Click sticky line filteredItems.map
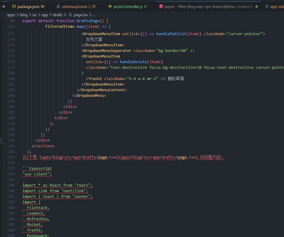The width and height of the screenshot is (284, 237). 78,27
